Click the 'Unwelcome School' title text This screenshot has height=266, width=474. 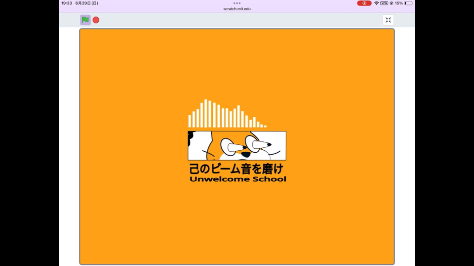[x=238, y=179]
